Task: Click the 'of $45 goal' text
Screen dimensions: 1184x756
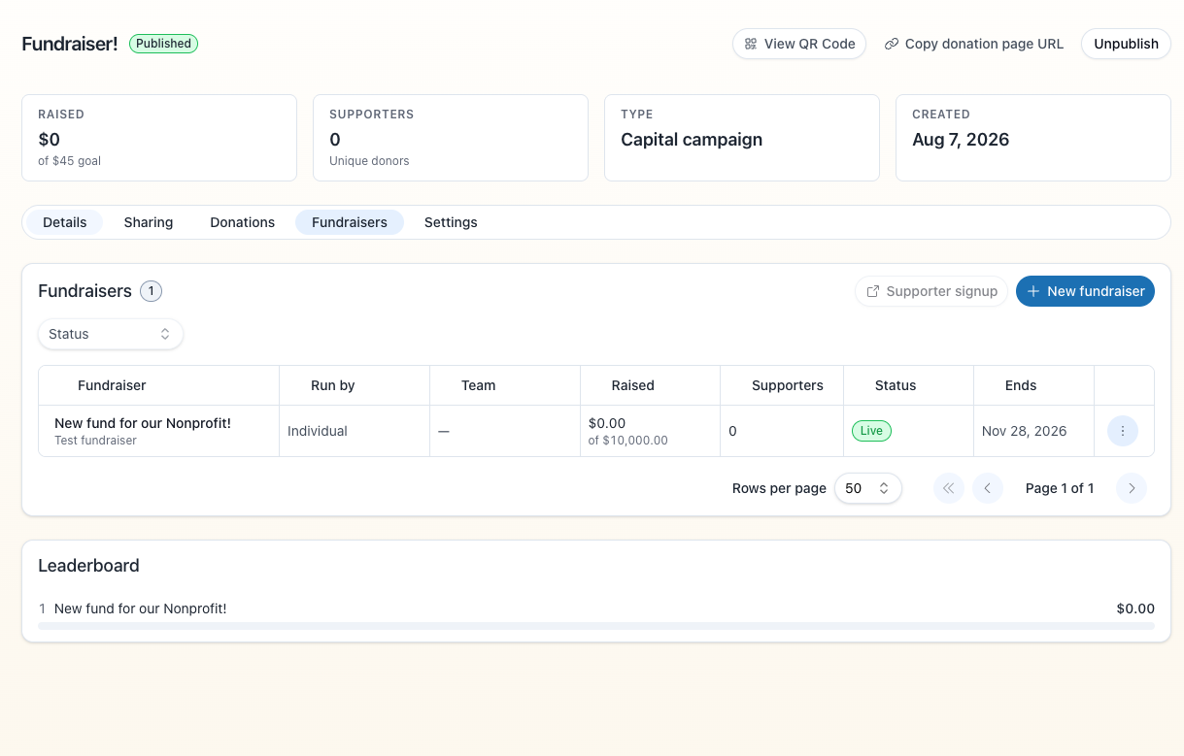Action: (x=69, y=161)
